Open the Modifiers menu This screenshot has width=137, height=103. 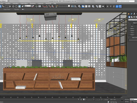point(8,3)
